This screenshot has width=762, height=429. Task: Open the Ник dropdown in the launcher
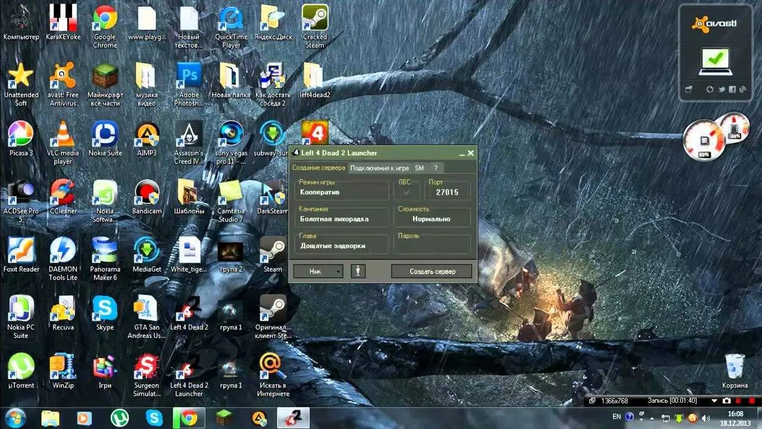click(x=318, y=271)
